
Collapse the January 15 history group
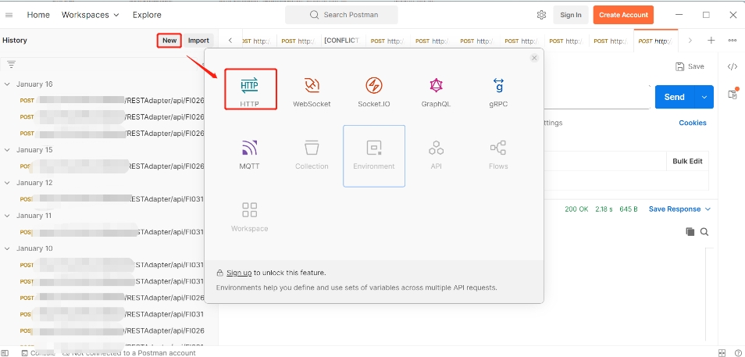click(x=7, y=150)
